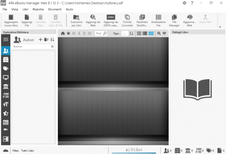Click series count in status bar
226x154 pixels.
[178, 151]
